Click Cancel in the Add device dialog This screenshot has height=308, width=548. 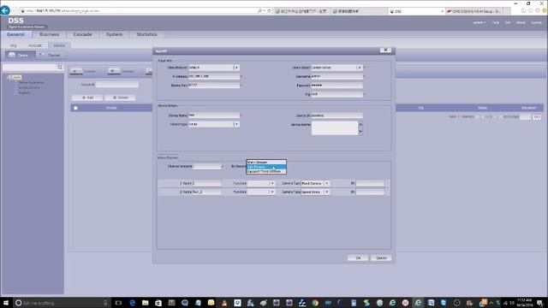click(381, 258)
